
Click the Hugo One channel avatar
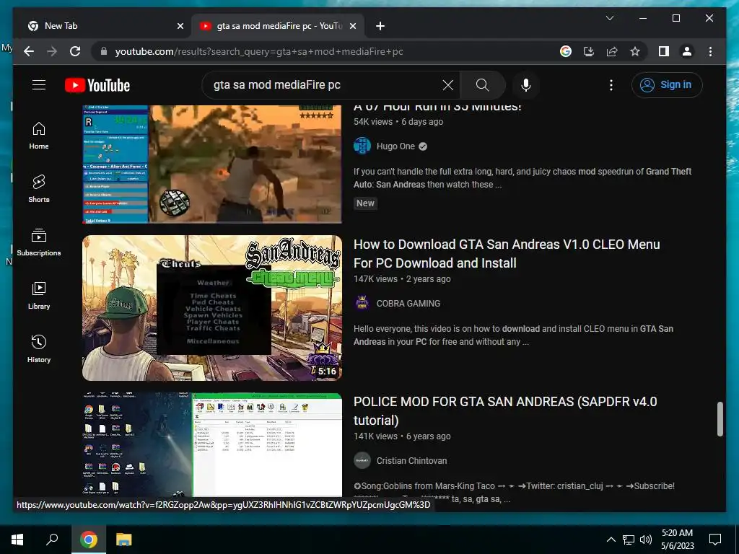coord(362,146)
